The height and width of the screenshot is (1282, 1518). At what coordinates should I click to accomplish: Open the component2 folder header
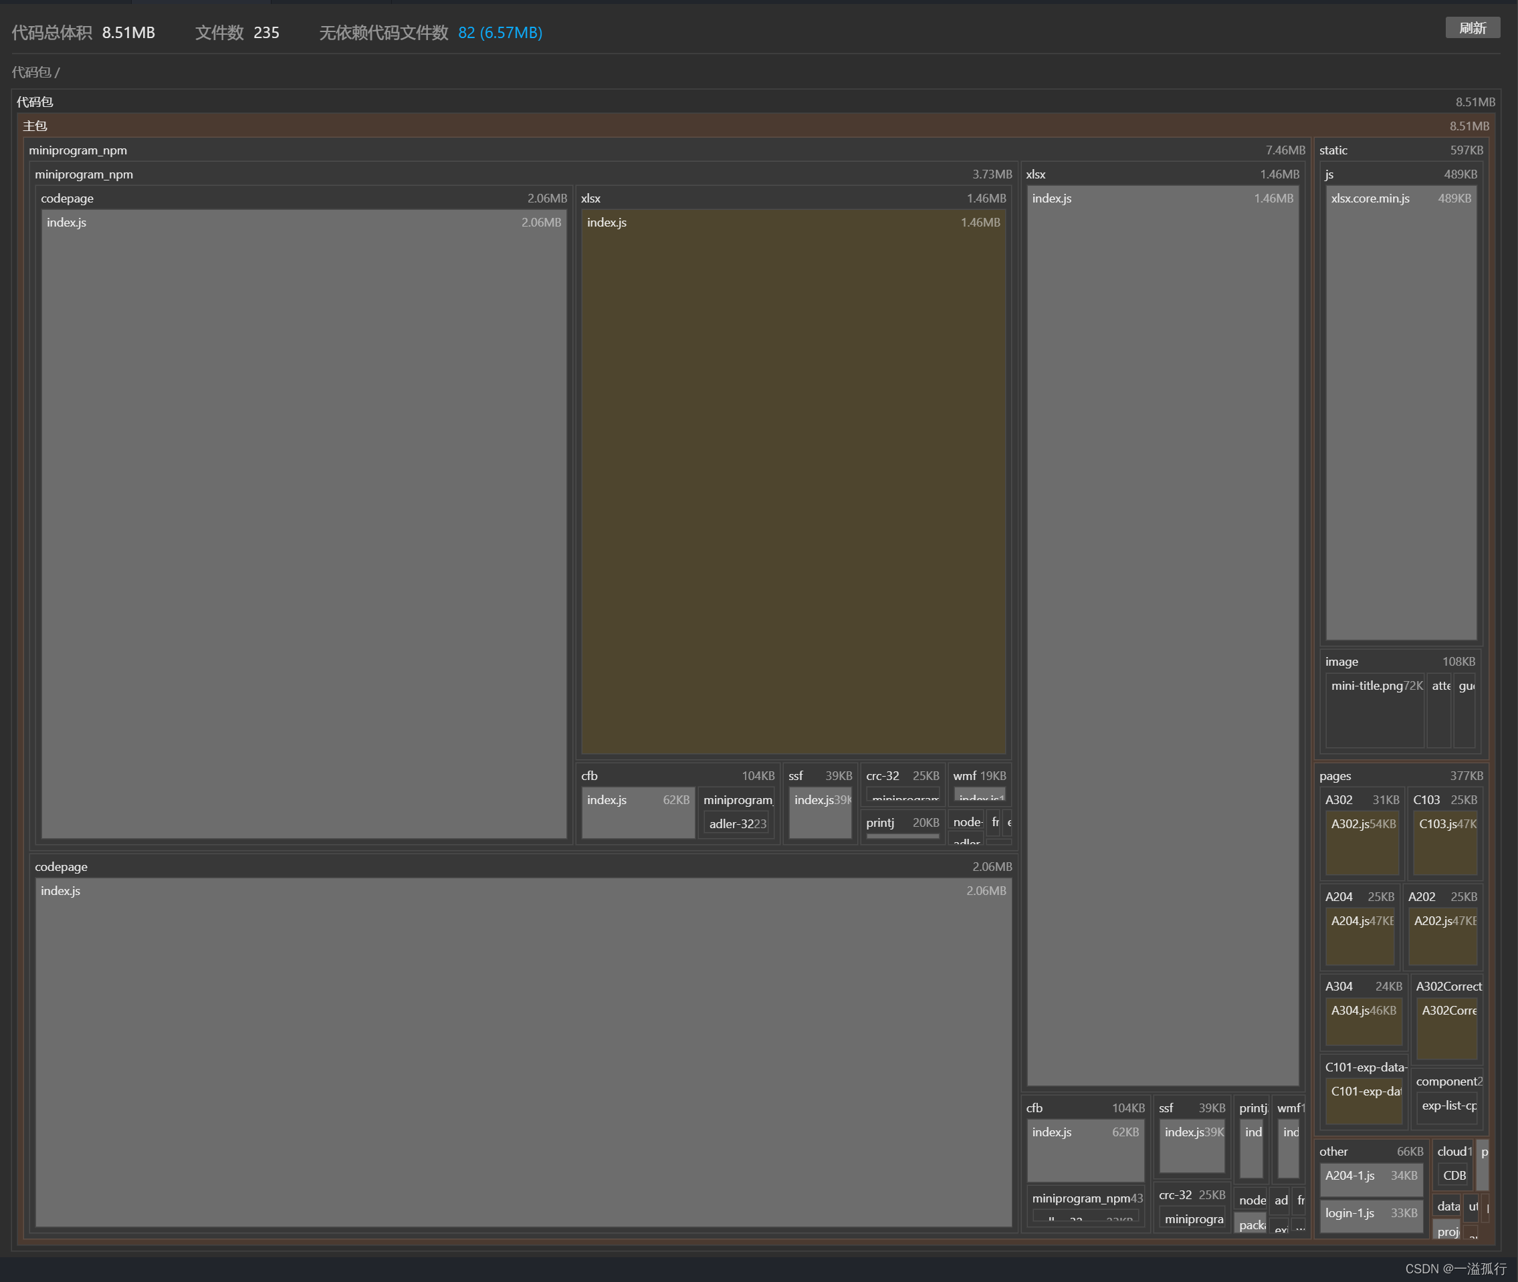1448,1081
